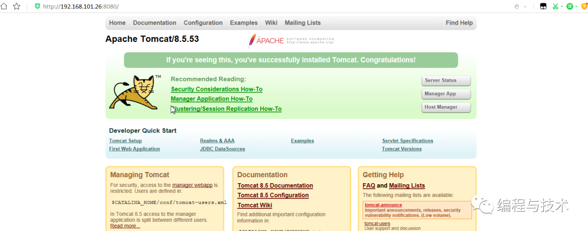The height and width of the screenshot is (231, 588).
Task: Open the Mailing Lists nav item
Action: [303, 23]
